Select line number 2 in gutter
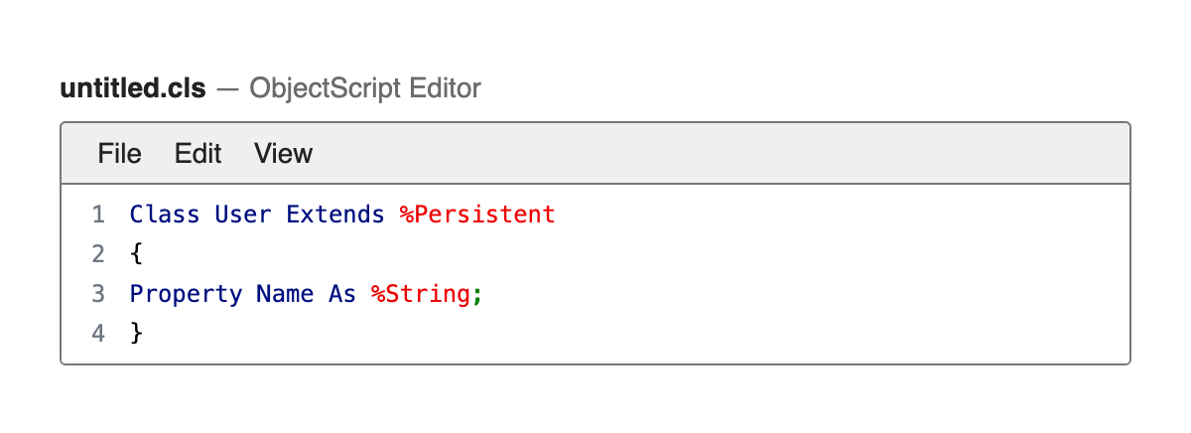This screenshot has width=1191, height=433. (x=97, y=254)
